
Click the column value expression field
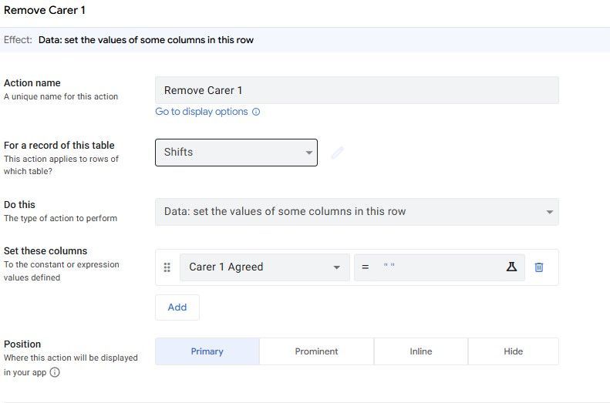click(x=440, y=267)
